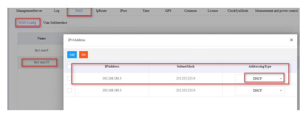
Task: Click first row IP address 192.168.180.3 field
Action: (112, 79)
